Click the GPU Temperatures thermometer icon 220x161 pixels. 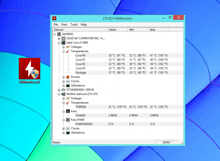(68, 102)
